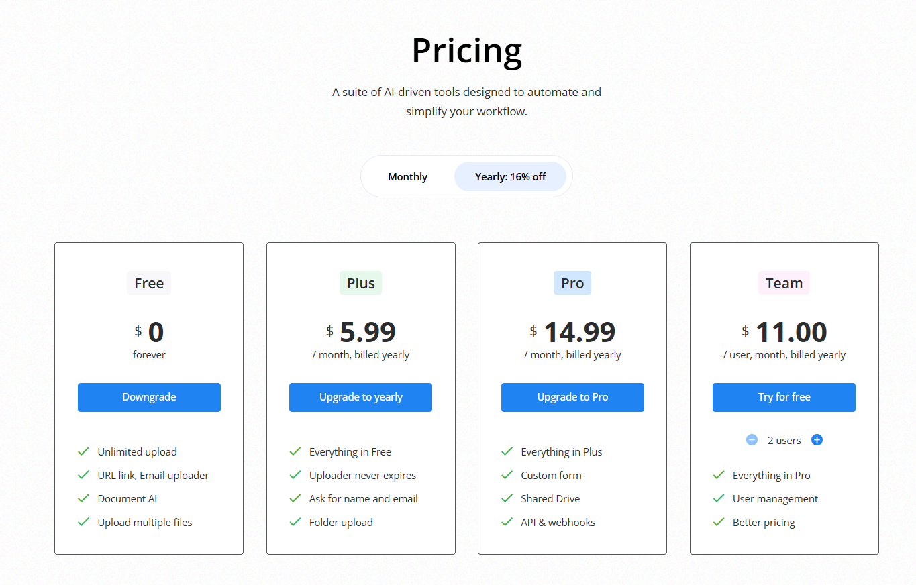The width and height of the screenshot is (916, 585).
Task: Click the Downgrade button on Free plan
Action: pyautogui.click(x=149, y=397)
